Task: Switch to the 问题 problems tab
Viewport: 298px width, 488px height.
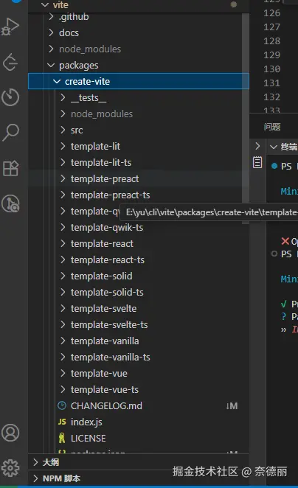Action: coord(272,127)
